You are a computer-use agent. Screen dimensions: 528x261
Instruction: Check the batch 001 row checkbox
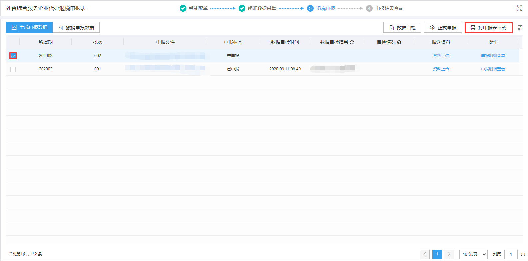(x=13, y=69)
